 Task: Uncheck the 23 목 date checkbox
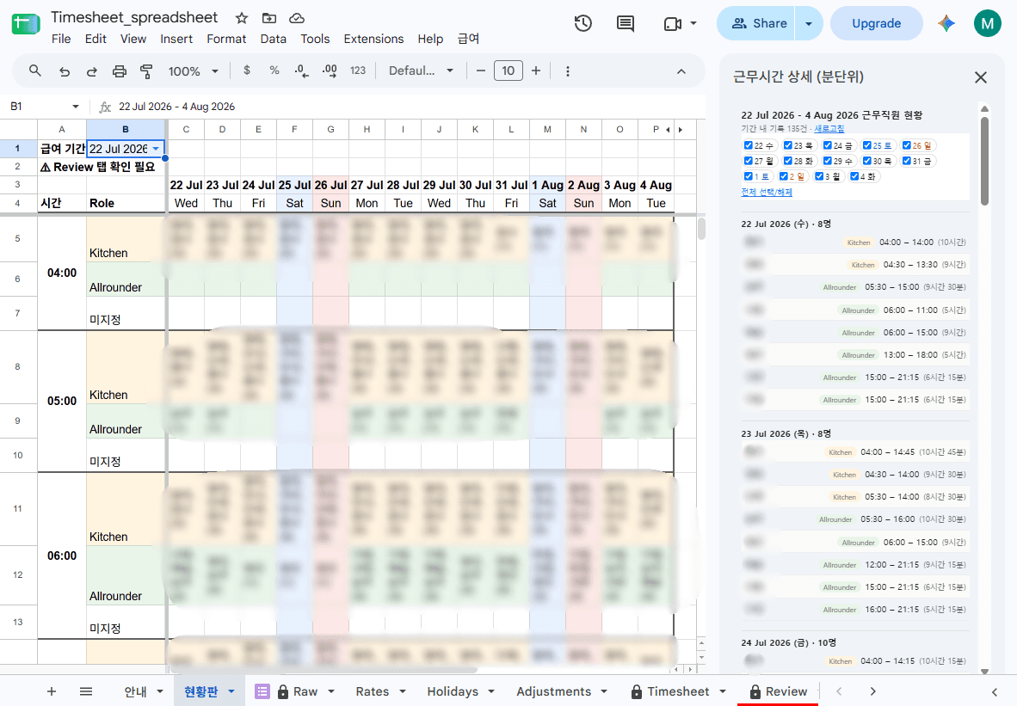[787, 145]
